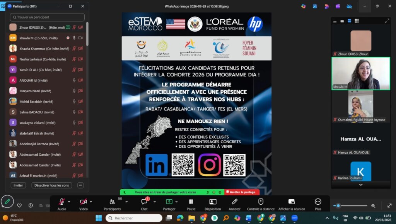Toggle video icon for khawla M
Screen dimensions: 396x224
coord(80,38)
